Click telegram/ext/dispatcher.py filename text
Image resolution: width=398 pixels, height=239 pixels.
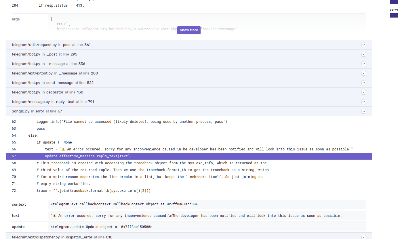click(x=36, y=237)
